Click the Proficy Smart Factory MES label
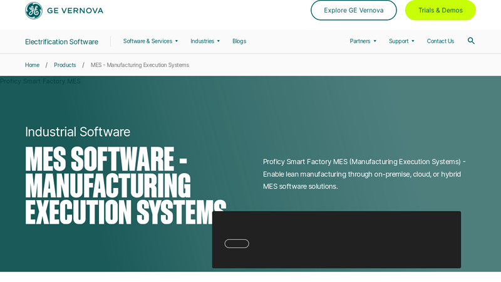501x282 pixels. tap(40, 81)
